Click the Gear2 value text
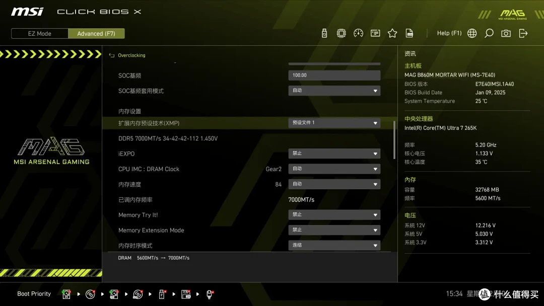This screenshot has height=306, width=544. 274,169
